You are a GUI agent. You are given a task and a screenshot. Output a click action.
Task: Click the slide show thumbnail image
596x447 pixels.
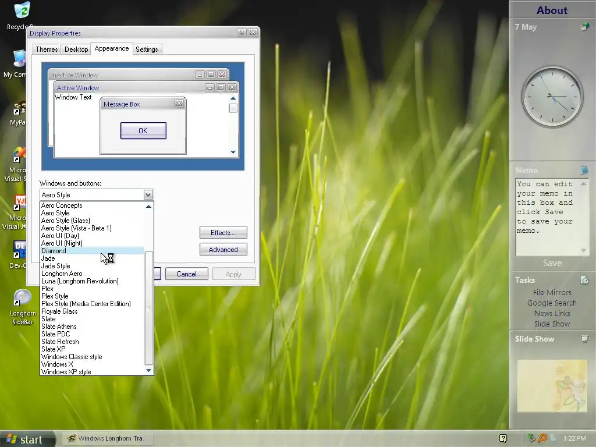point(552,386)
